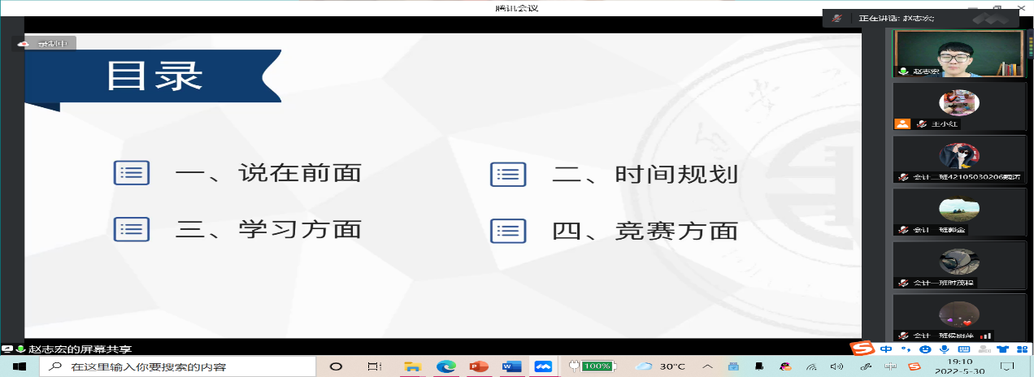Open the date and time calendar flyout

960,366
